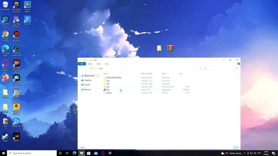Sort files by the Type column
Viewport: 278px width, 156px height.
(x=164, y=73)
